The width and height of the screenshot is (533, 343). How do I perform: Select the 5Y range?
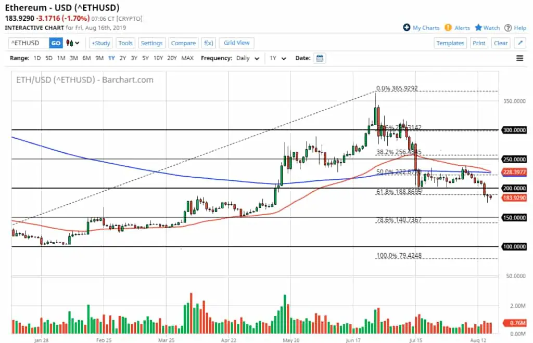tap(146, 58)
